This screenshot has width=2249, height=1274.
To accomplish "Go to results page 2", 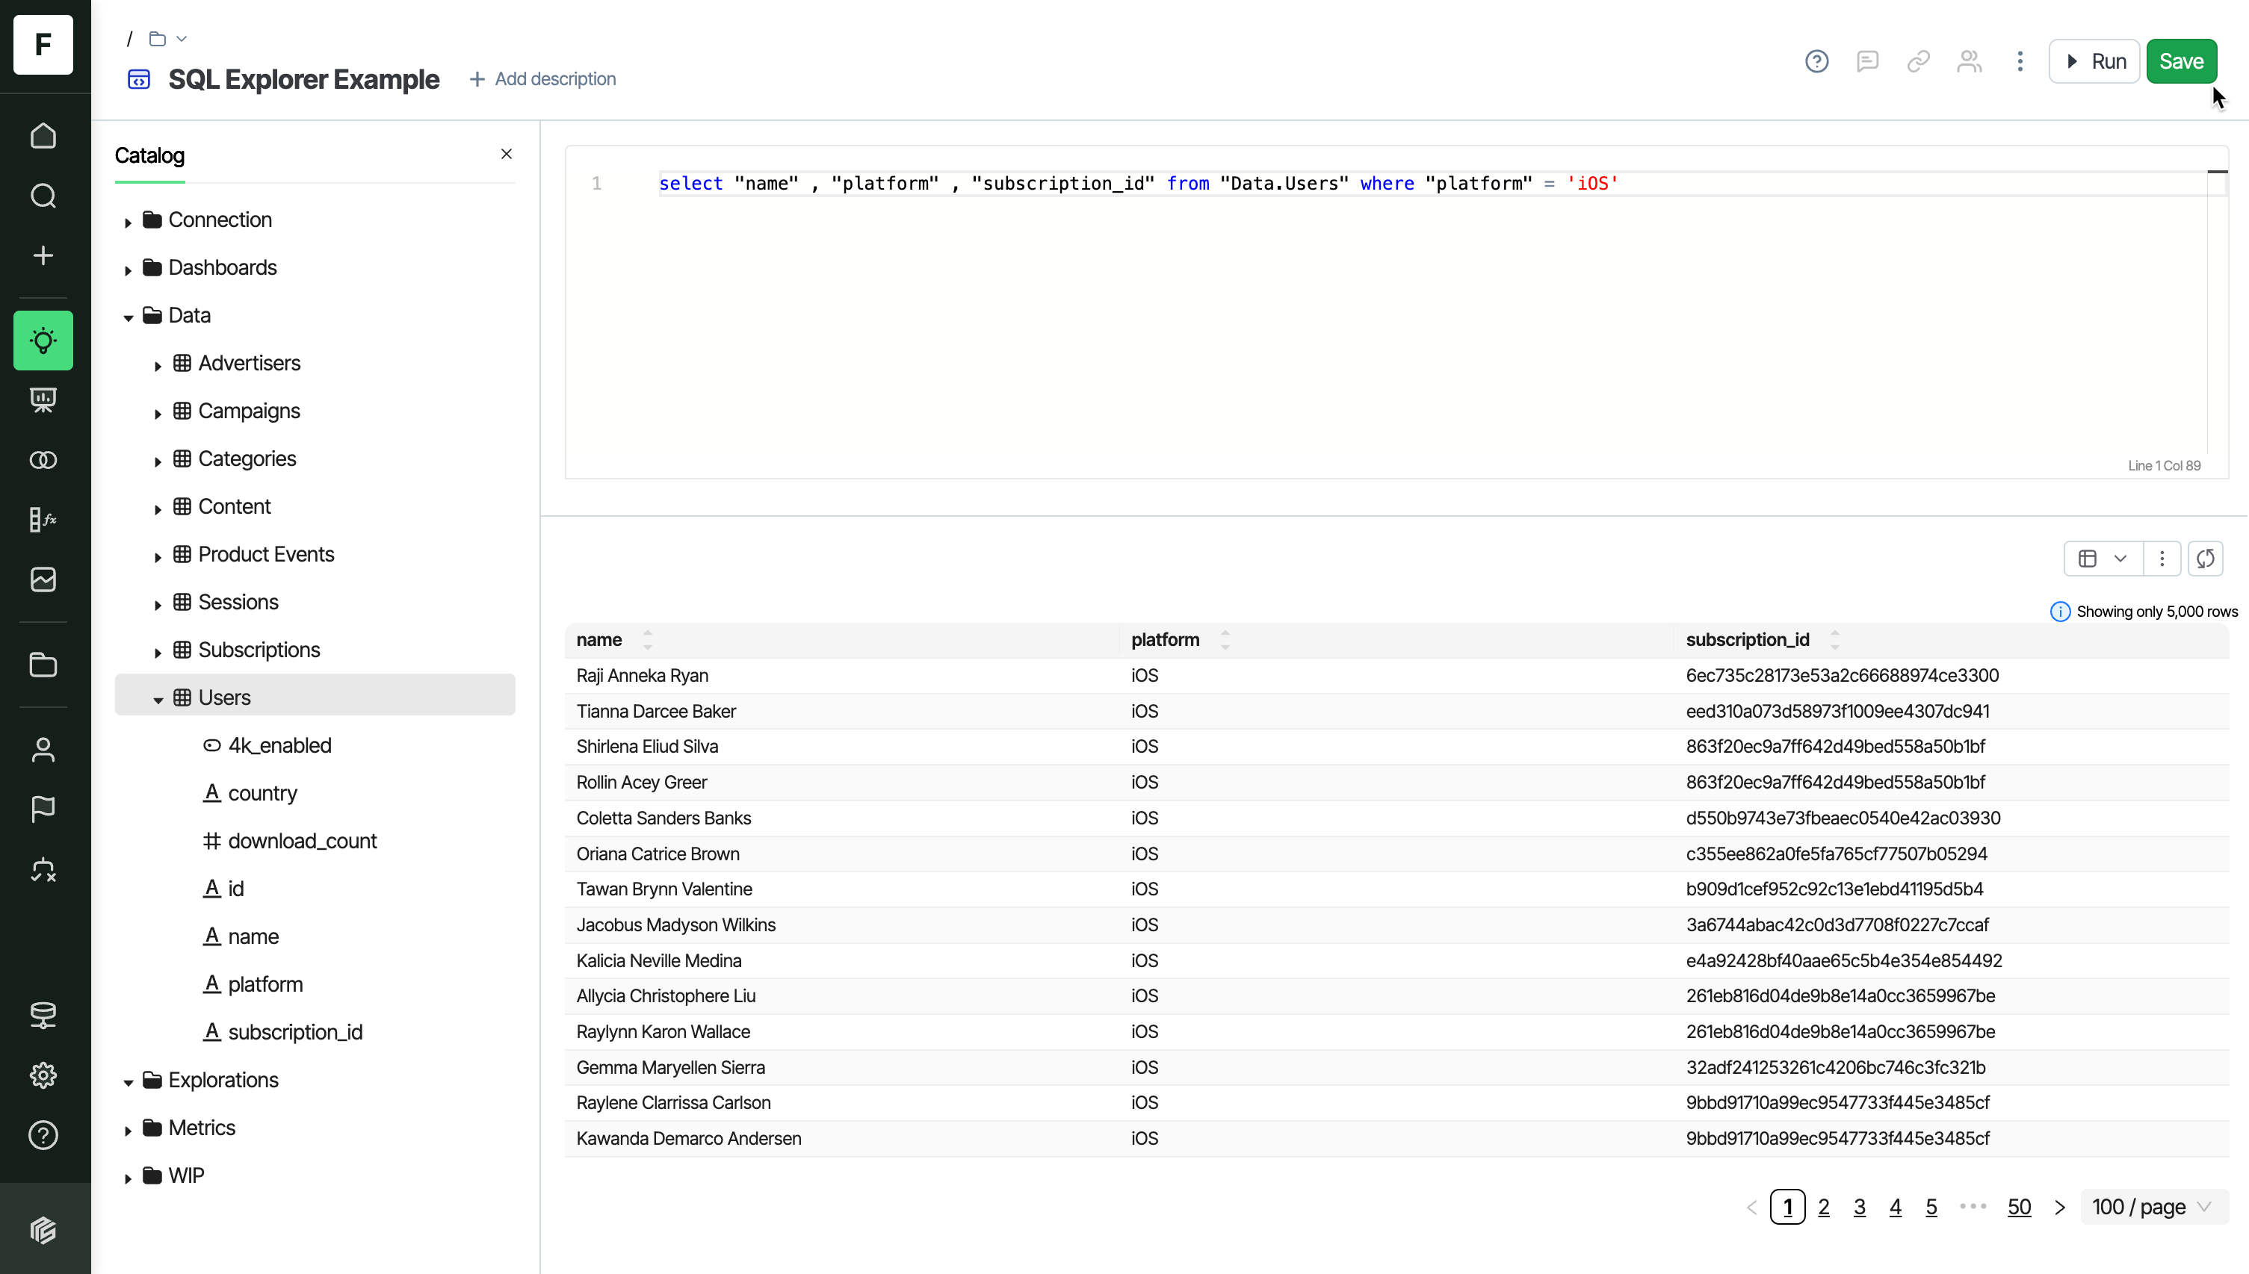I will pos(1824,1208).
